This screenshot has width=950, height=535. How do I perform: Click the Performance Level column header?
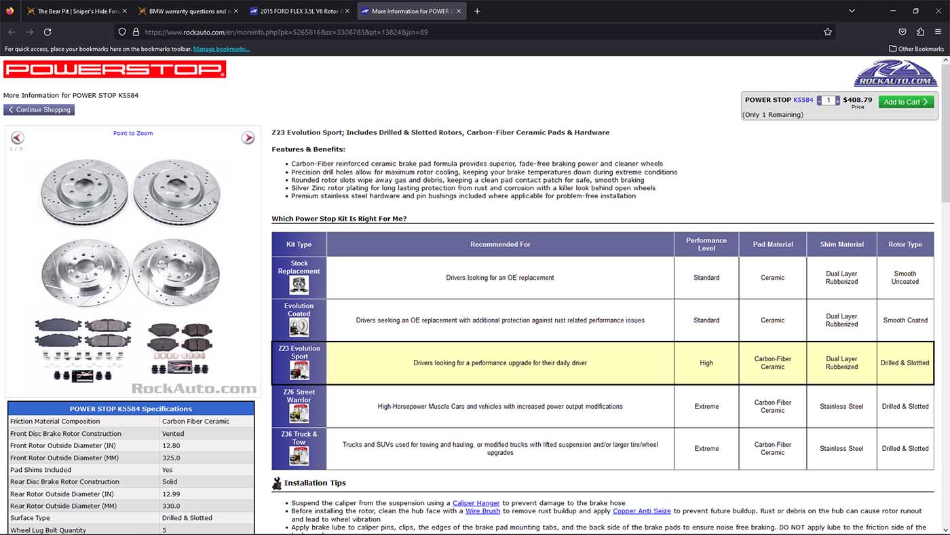[706, 244]
